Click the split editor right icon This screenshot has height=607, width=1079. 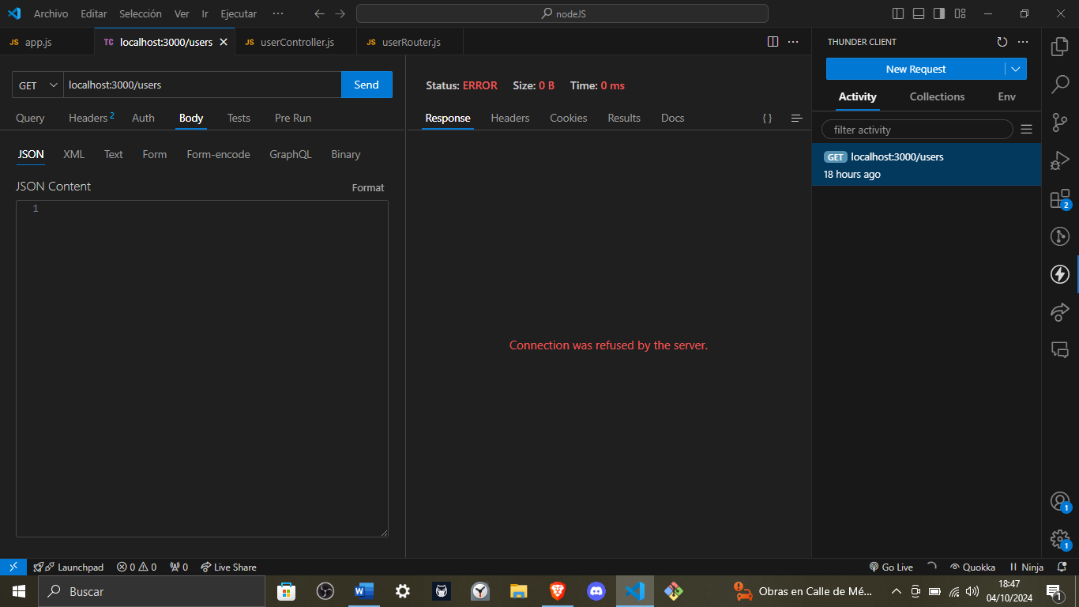click(773, 42)
